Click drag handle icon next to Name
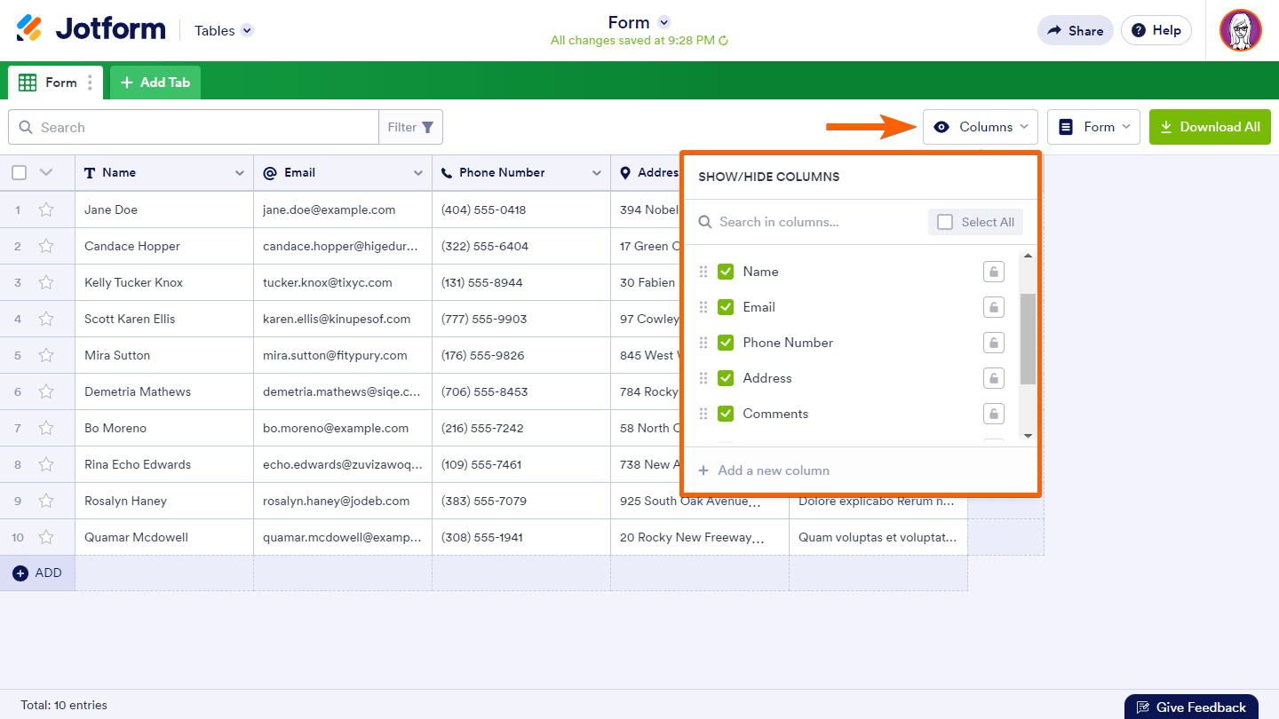This screenshot has height=719, width=1279. point(703,272)
